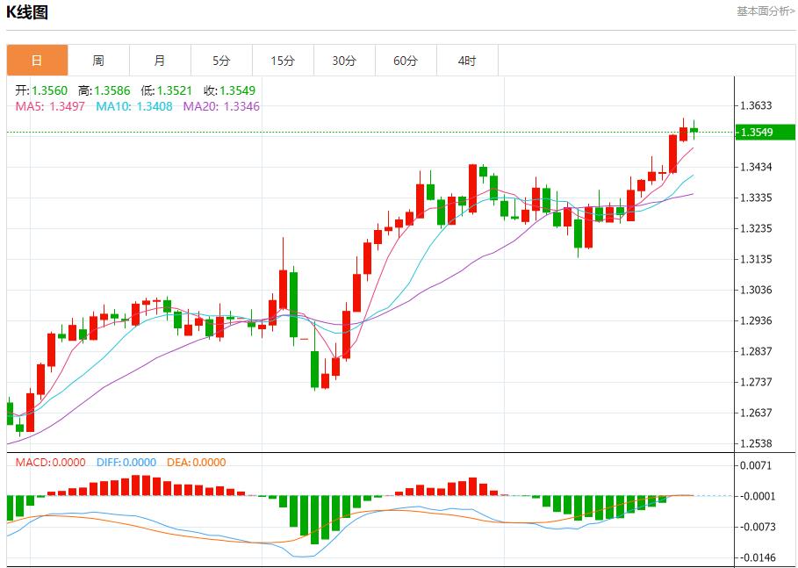798x568 pixels.
Task: Switch to the 日 daily chart tab
Action: click(37, 61)
